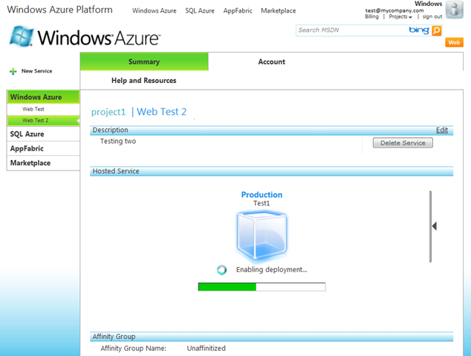Open the Help and Resources tab

pos(144,80)
